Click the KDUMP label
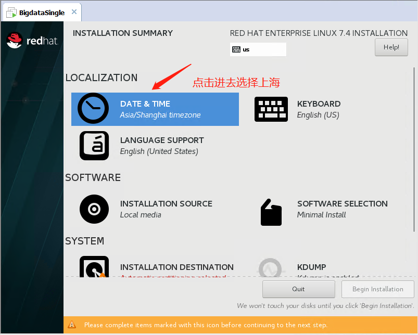418x335 pixels. [x=311, y=267]
